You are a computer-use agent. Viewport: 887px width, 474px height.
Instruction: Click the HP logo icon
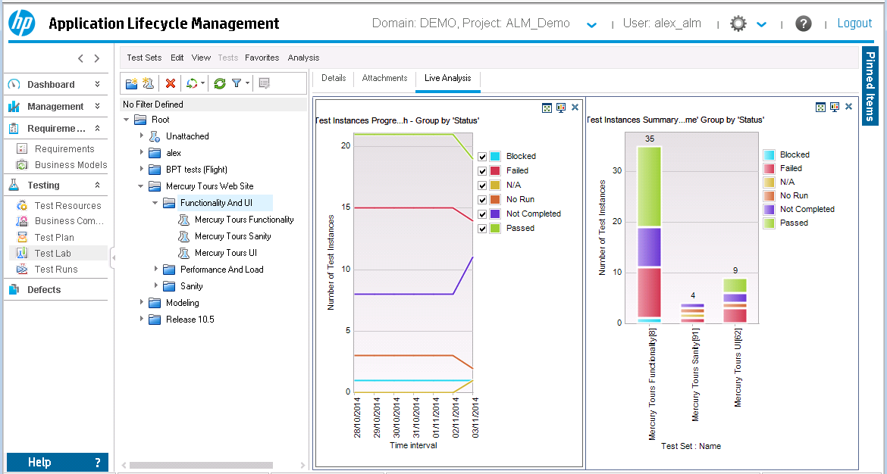click(22, 23)
